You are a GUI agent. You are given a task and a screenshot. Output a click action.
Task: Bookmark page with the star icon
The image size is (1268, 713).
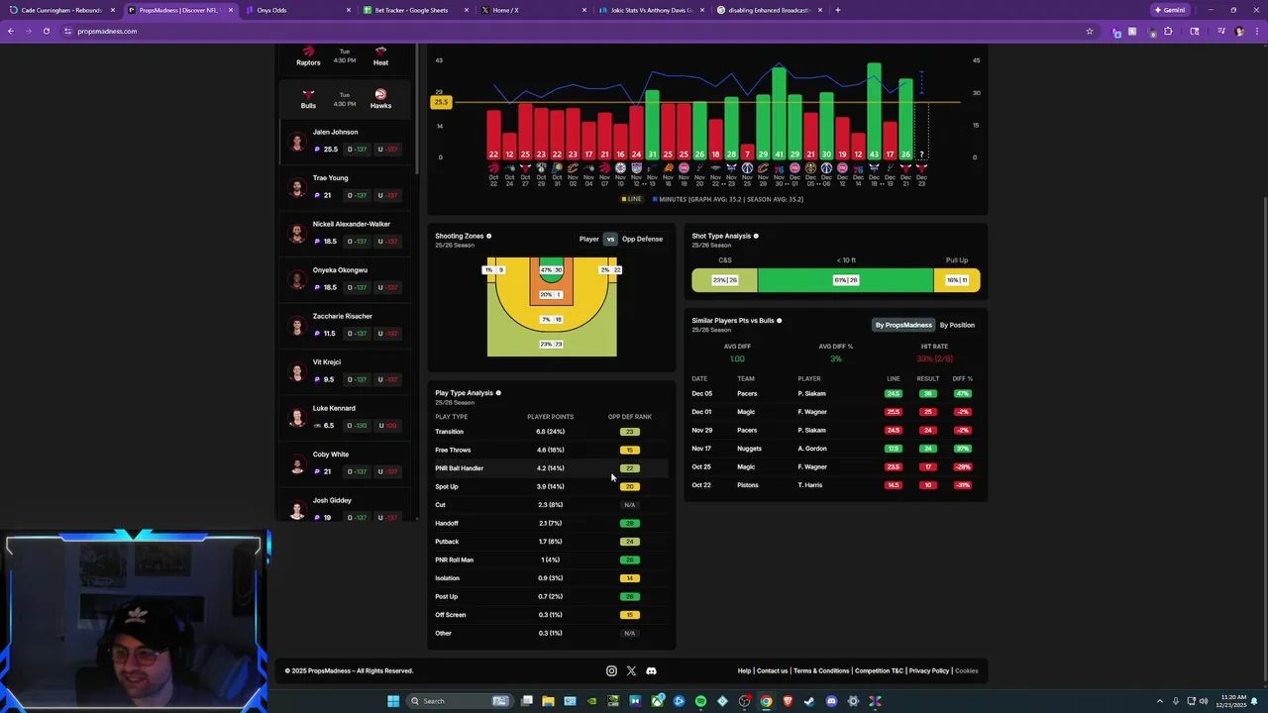tap(1090, 31)
